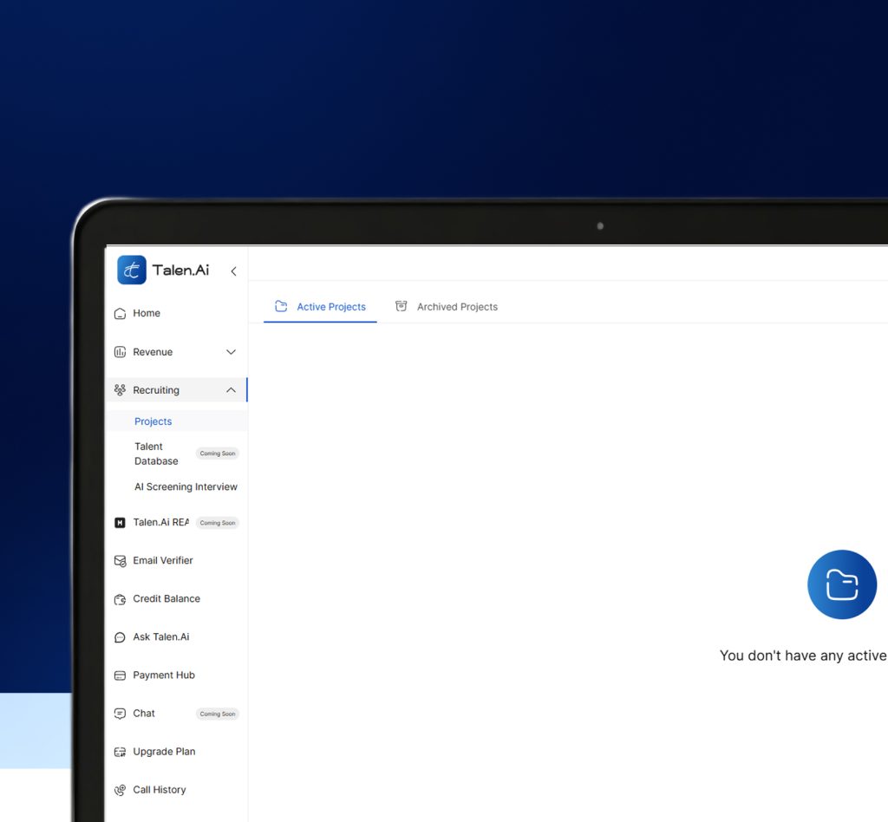Click the Talen.Ai logo icon
888x822 pixels.
point(132,270)
